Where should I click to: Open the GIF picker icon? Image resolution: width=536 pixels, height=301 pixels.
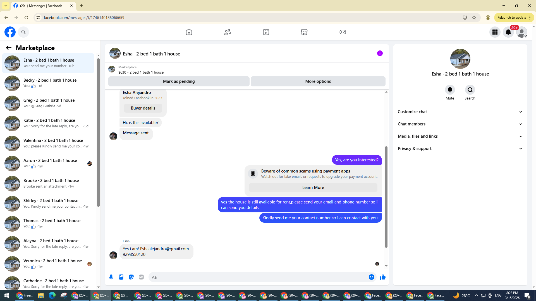[x=141, y=277]
